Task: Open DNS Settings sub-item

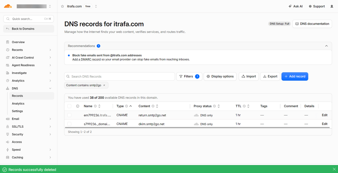Action: 32,111
